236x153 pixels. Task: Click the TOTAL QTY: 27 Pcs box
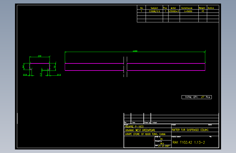point(197,97)
